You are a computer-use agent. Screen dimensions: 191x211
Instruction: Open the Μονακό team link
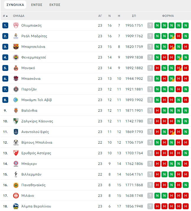click(x=28, y=68)
